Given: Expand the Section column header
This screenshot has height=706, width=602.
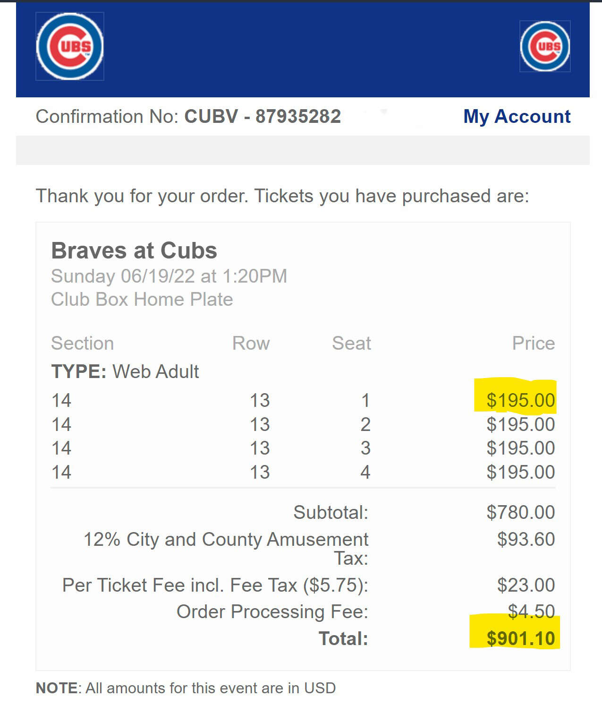Looking at the screenshot, I should point(82,344).
